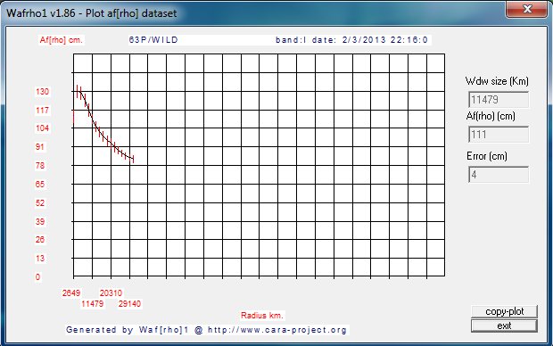Close the Wafrho1 plot window
553x346 pixels.
coord(527,9)
